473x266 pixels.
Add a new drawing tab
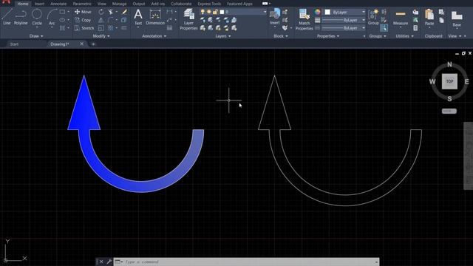tap(93, 44)
